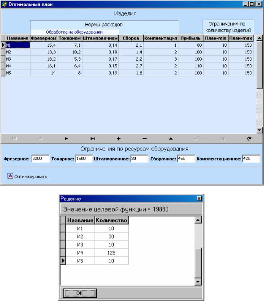This screenshot has width=264, height=301.
Task: Close the Решение dialog
Action: [x=199, y=199]
